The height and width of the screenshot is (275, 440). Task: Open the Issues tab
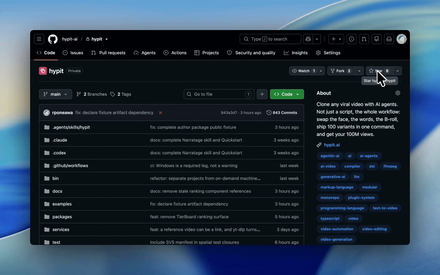pyautogui.click(x=73, y=53)
